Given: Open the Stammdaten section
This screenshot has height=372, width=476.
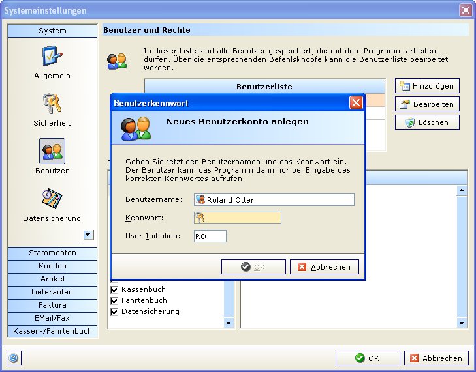Looking at the screenshot, I should click(x=52, y=253).
